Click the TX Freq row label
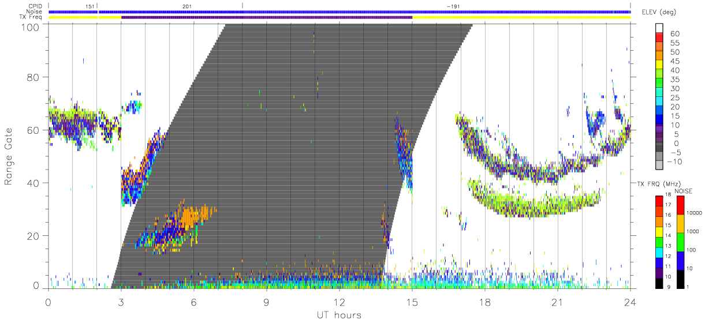Screen dimensions: 709x327 pyautogui.click(x=32, y=17)
